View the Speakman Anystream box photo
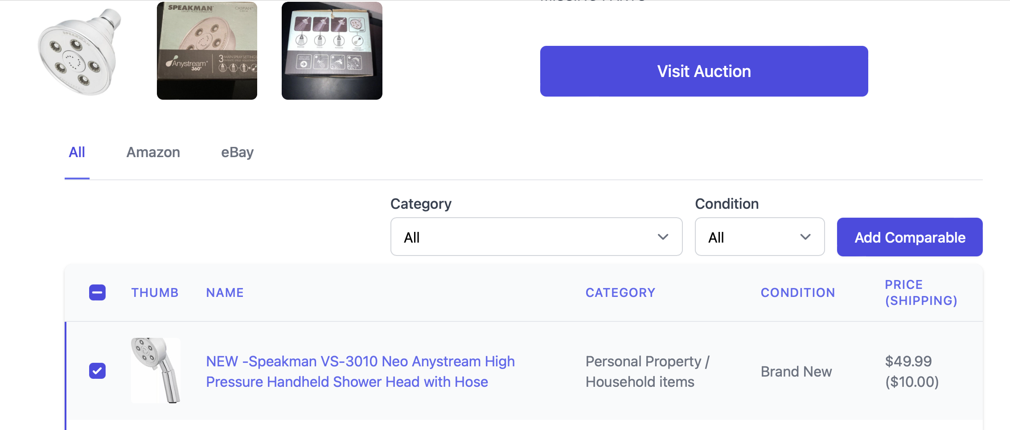The image size is (1010, 430). [207, 51]
